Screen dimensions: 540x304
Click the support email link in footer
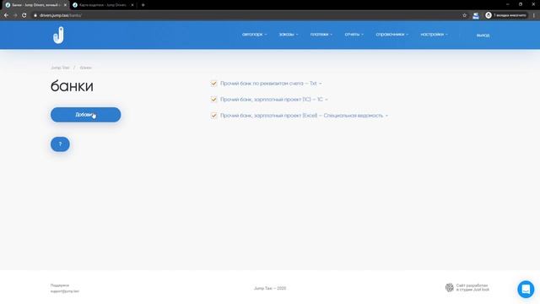[65, 291]
